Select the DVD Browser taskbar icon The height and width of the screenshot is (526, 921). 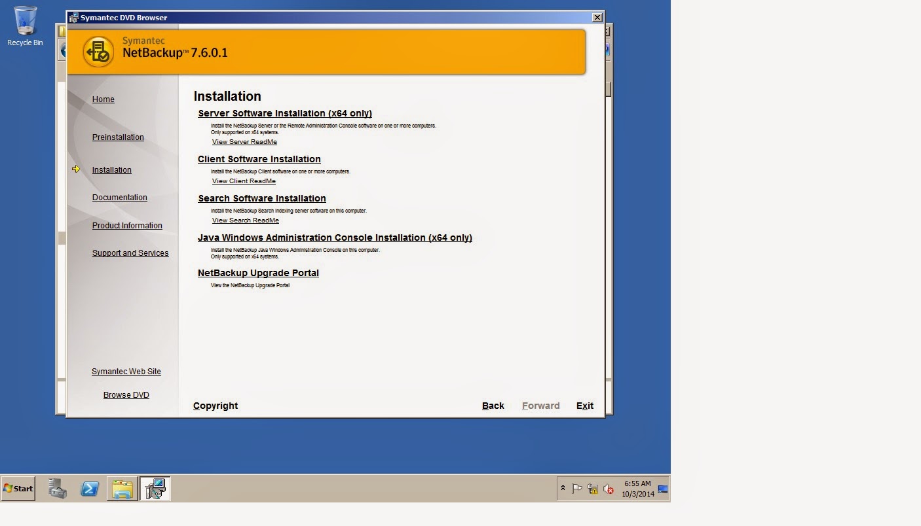(156, 489)
